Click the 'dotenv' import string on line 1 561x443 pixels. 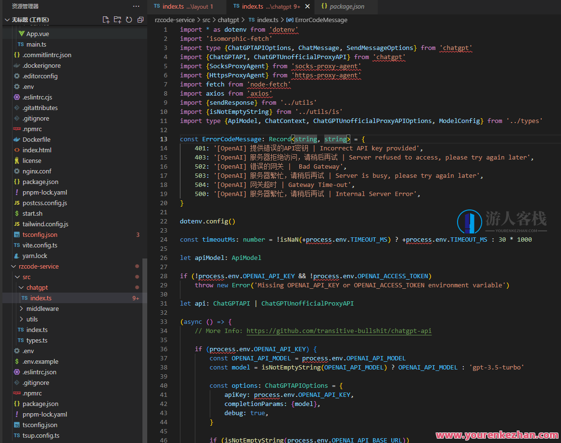pyautogui.click(x=283, y=30)
